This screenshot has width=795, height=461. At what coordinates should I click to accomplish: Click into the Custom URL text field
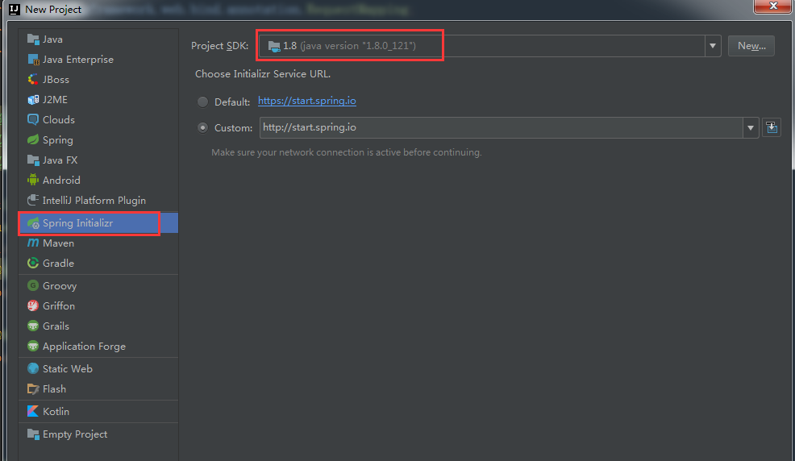(x=500, y=127)
